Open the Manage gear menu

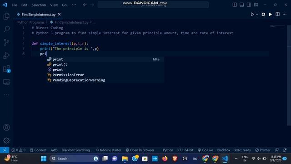coord(6,141)
